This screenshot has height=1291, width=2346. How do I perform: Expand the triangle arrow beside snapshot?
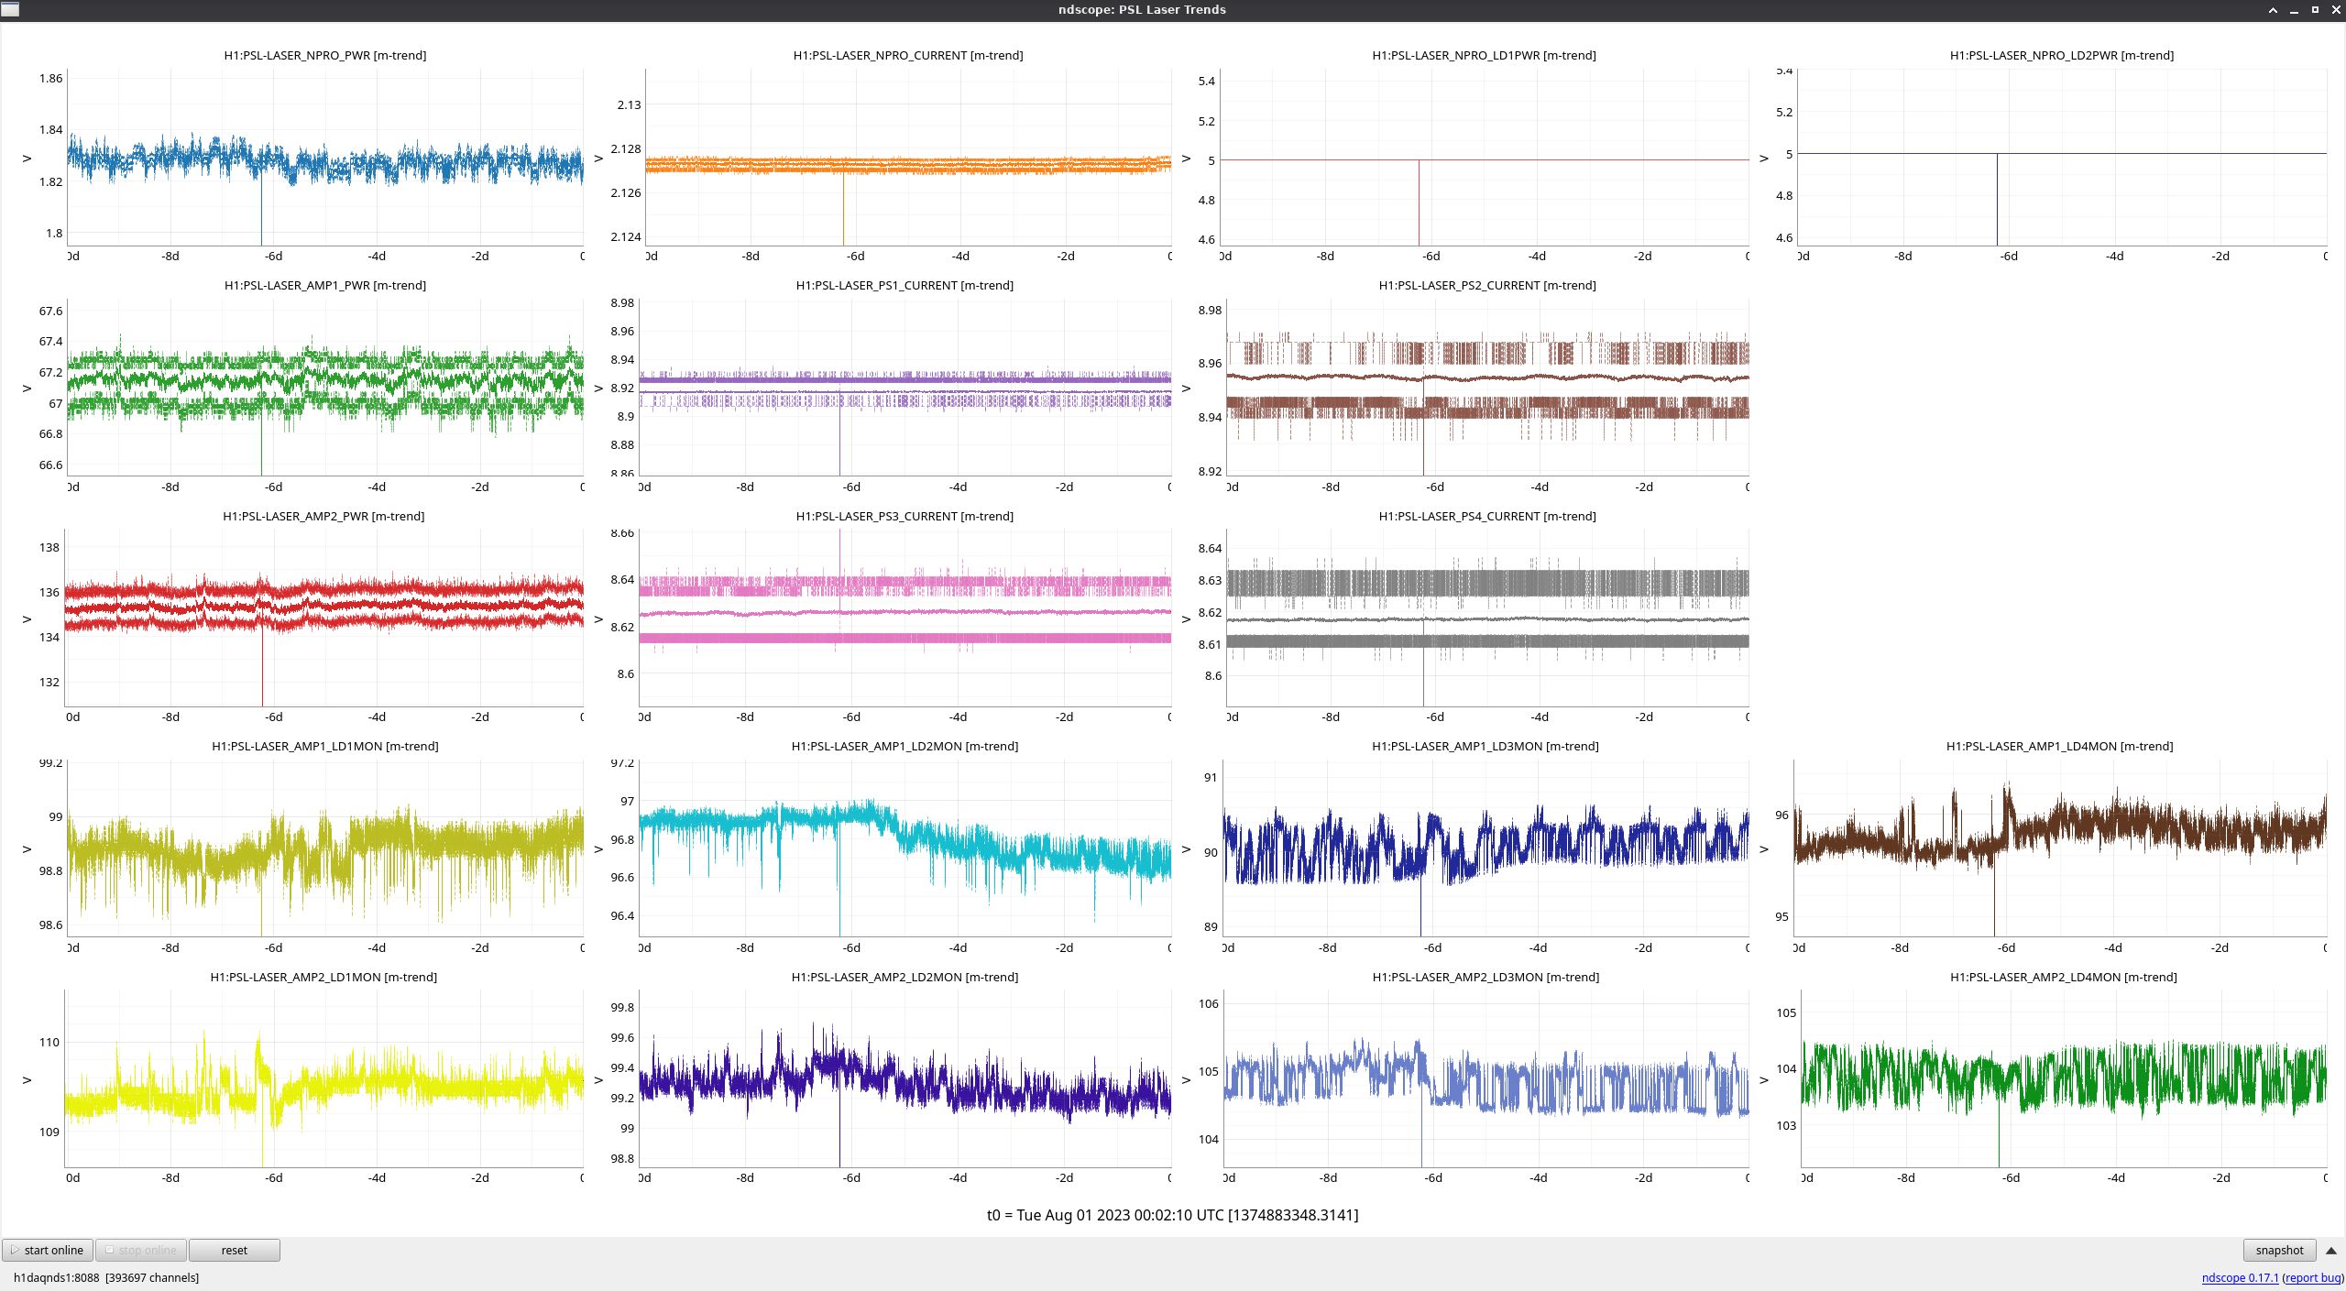tap(2330, 1250)
